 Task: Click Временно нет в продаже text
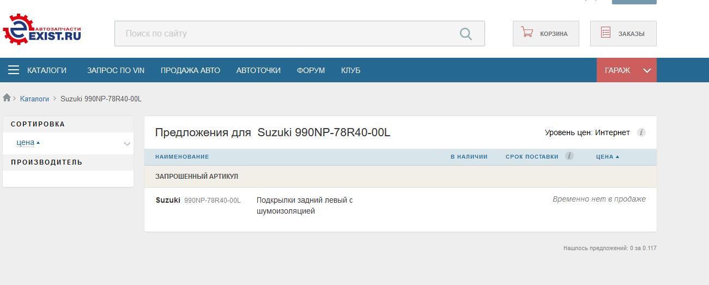(x=599, y=199)
